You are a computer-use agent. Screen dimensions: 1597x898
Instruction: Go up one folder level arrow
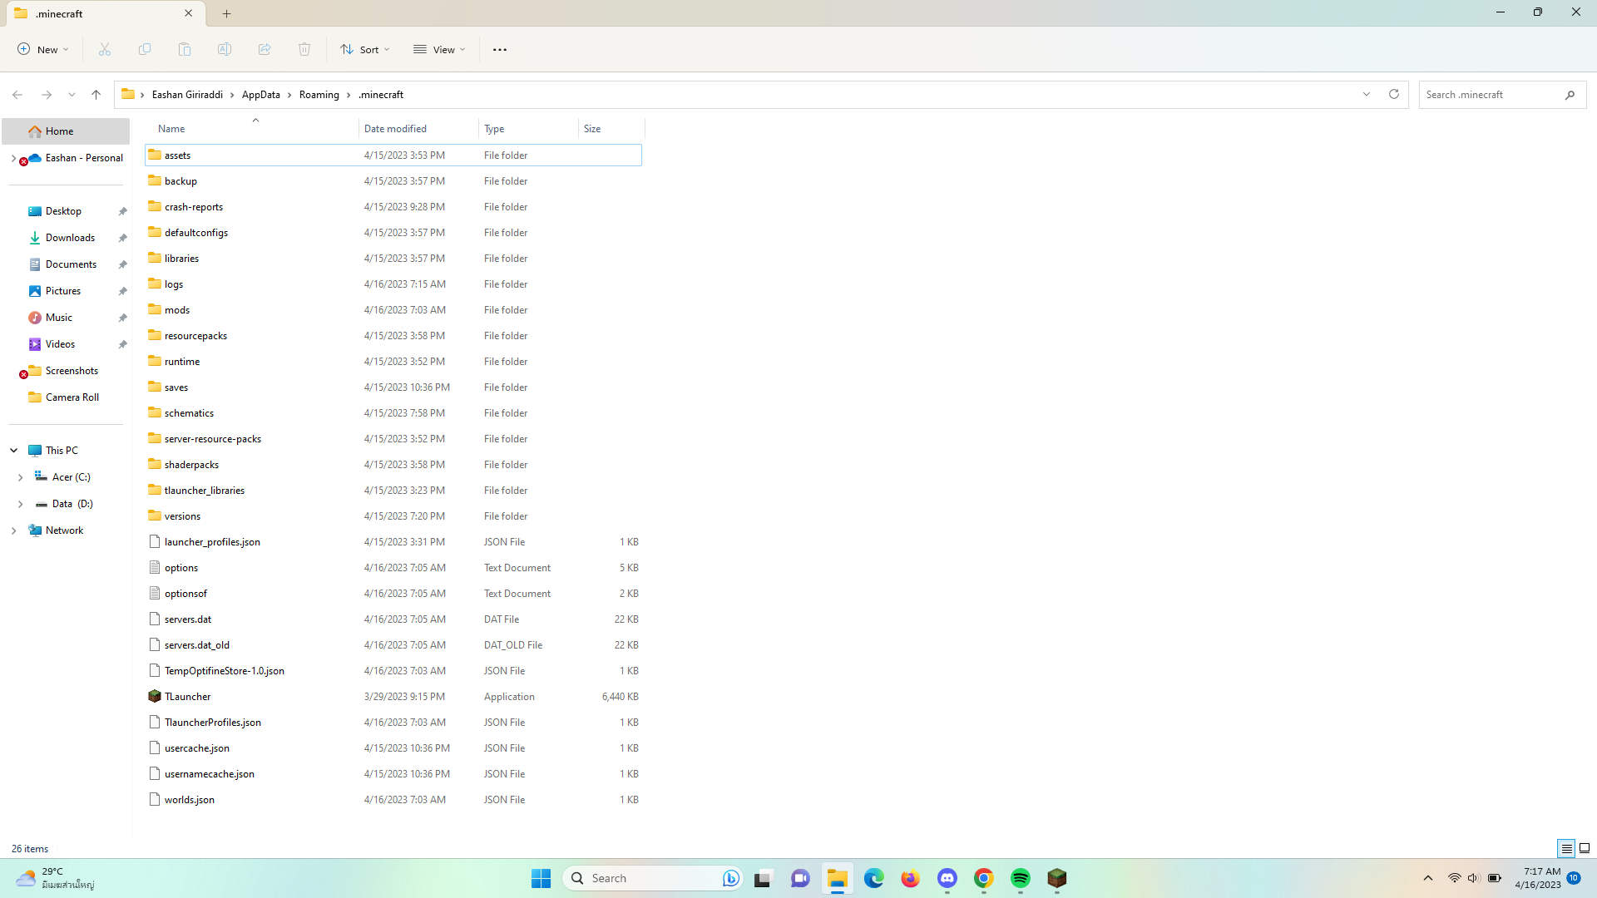pyautogui.click(x=96, y=95)
